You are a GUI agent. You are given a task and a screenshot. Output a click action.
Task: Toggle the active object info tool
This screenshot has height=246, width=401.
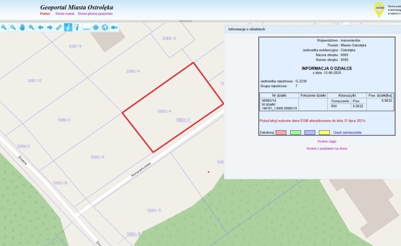(x=68, y=27)
